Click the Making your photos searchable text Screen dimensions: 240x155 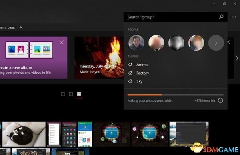[150, 100]
